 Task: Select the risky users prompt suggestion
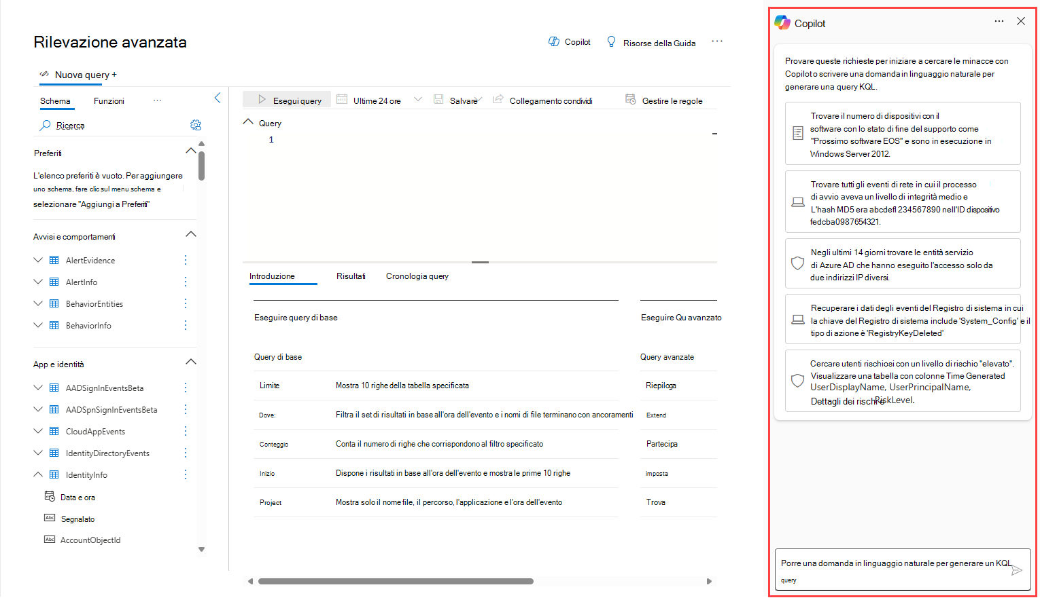coord(903,381)
